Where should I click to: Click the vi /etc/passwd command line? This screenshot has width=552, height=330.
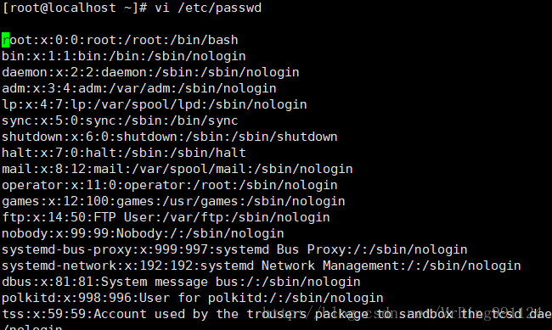pyautogui.click(x=132, y=8)
